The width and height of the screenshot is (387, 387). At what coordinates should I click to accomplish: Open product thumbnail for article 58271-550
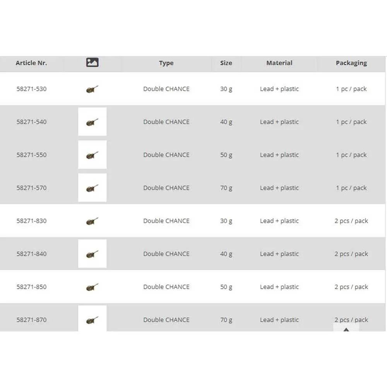[92, 155]
